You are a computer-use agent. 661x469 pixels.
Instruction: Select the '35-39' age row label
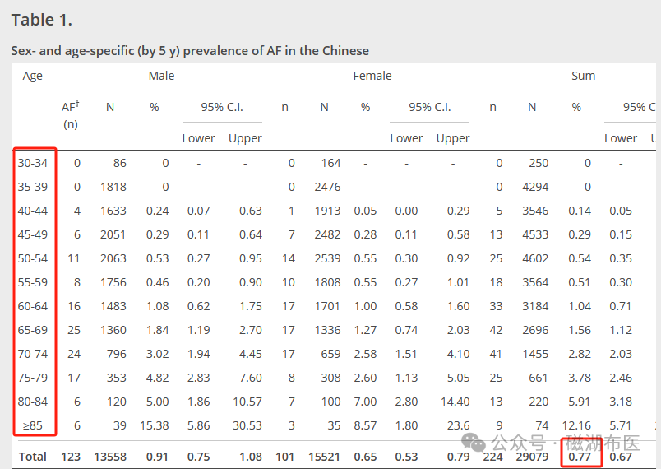coord(33,187)
